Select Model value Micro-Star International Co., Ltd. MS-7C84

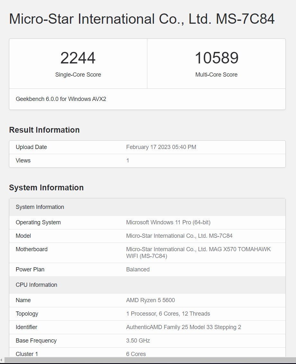[x=179, y=236]
